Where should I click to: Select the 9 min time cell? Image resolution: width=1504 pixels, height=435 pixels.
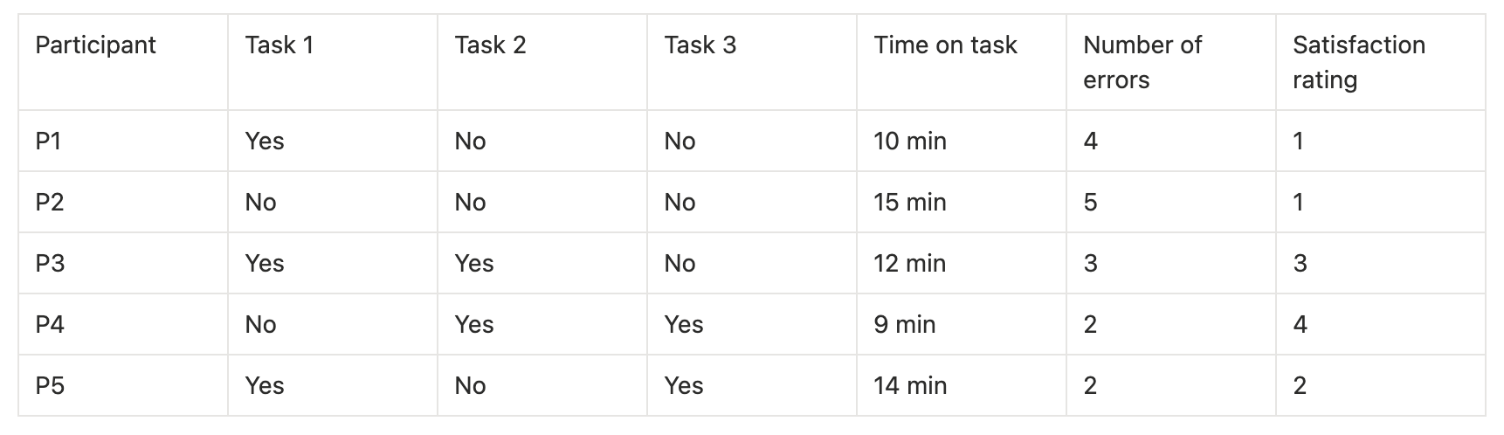(904, 324)
